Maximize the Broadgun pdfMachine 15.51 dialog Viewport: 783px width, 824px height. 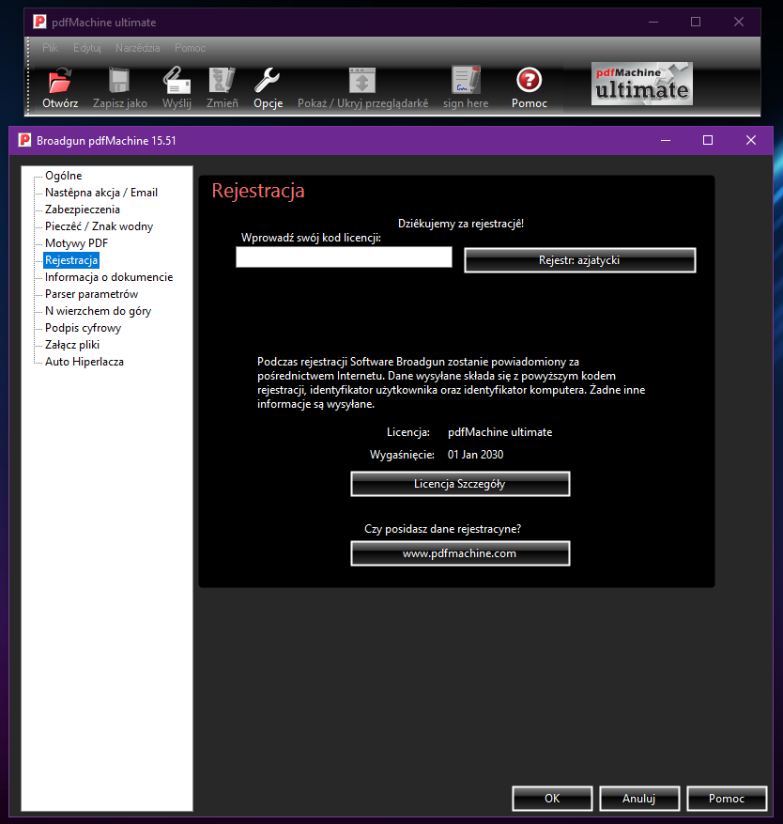click(x=708, y=140)
